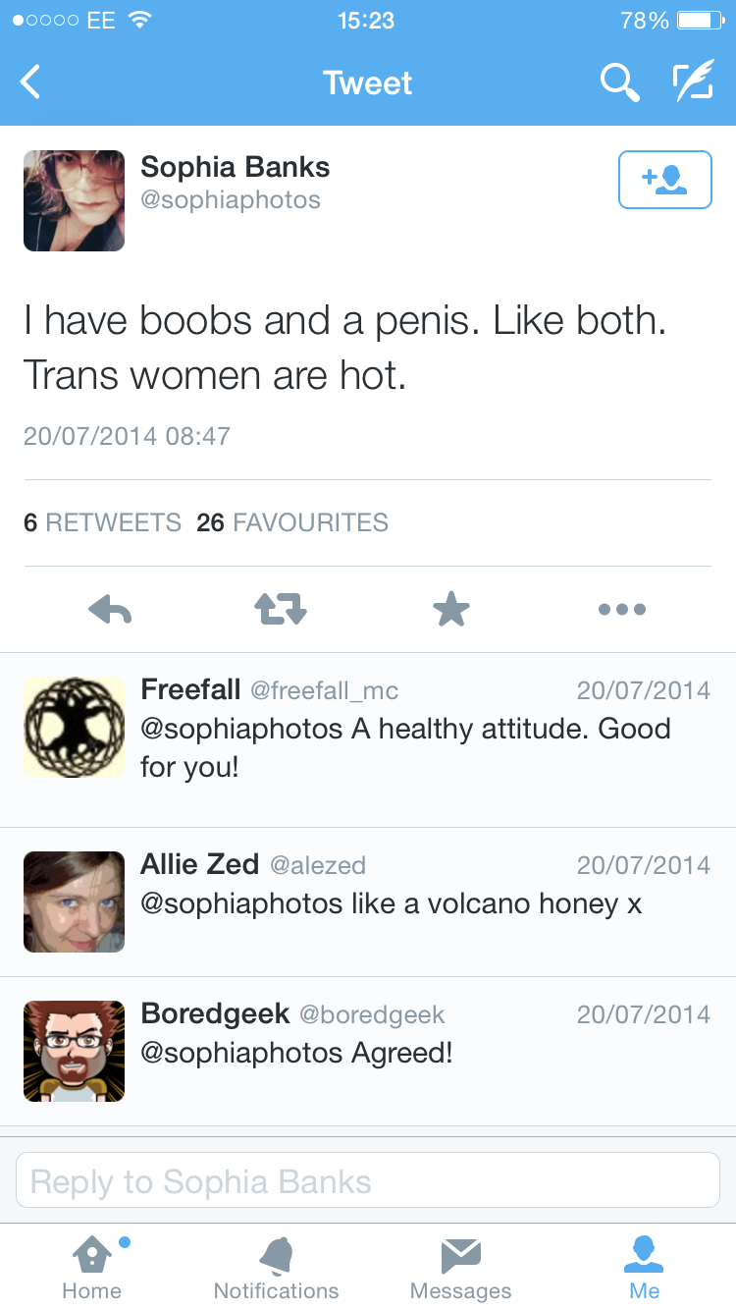Open the @sophiaphotos handle link
This screenshot has height=1310, width=736.
231,200
